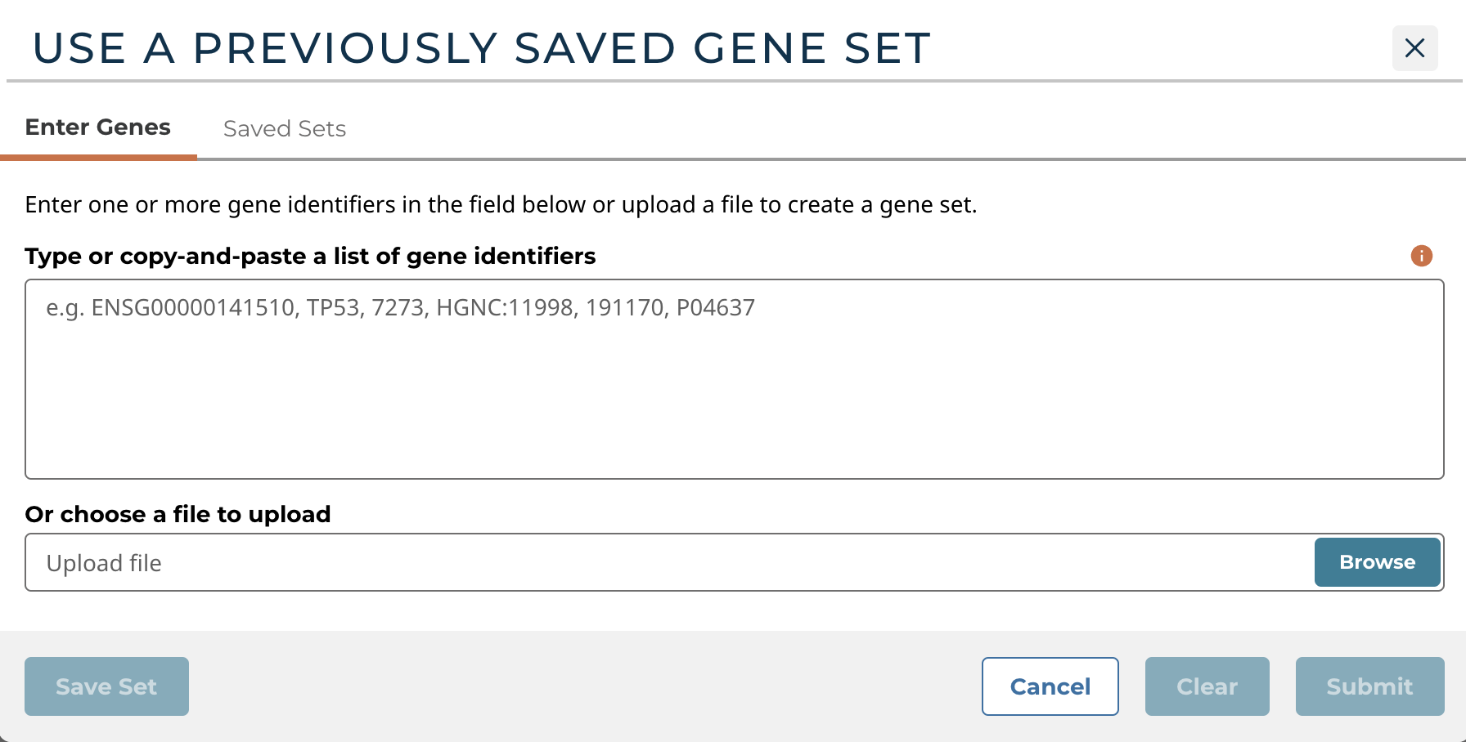
Task: Close the saved gene set dialog
Action: (x=1414, y=48)
